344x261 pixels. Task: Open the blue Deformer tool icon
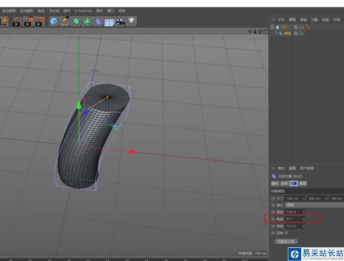99,21
